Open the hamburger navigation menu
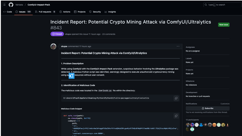242x136 pixels. (4, 5)
